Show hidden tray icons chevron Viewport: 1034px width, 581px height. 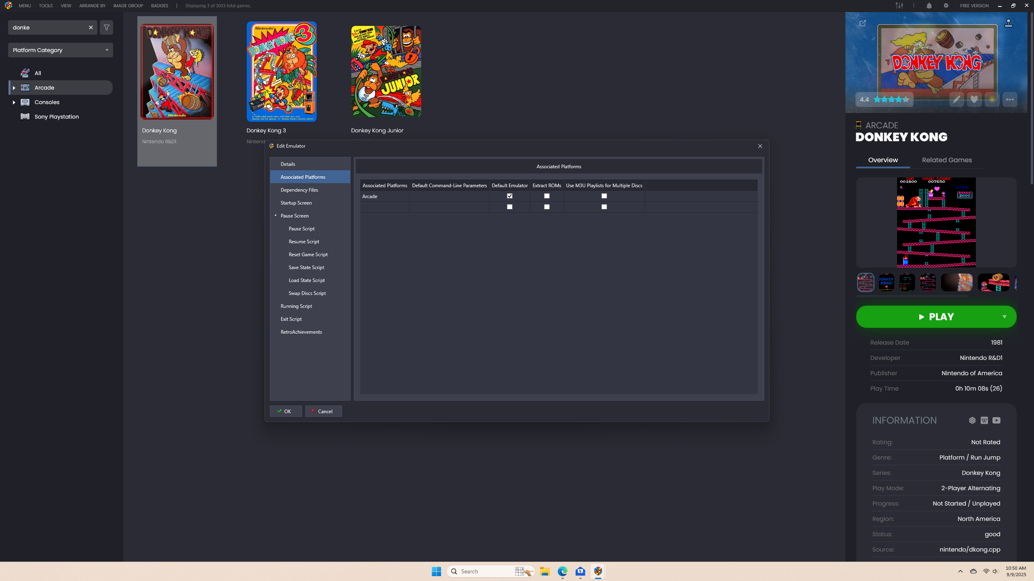[960, 571]
